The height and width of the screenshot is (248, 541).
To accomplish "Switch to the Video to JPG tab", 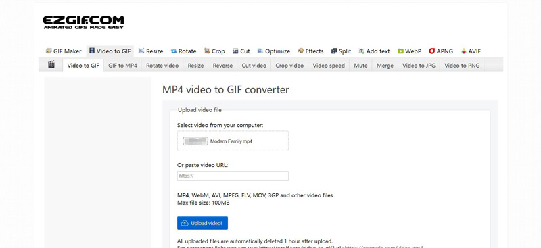I will pyautogui.click(x=419, y=65).
